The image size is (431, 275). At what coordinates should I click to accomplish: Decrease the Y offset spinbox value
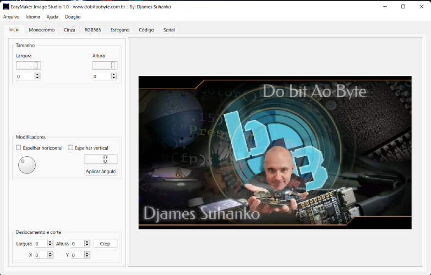(x=87, y=256)
